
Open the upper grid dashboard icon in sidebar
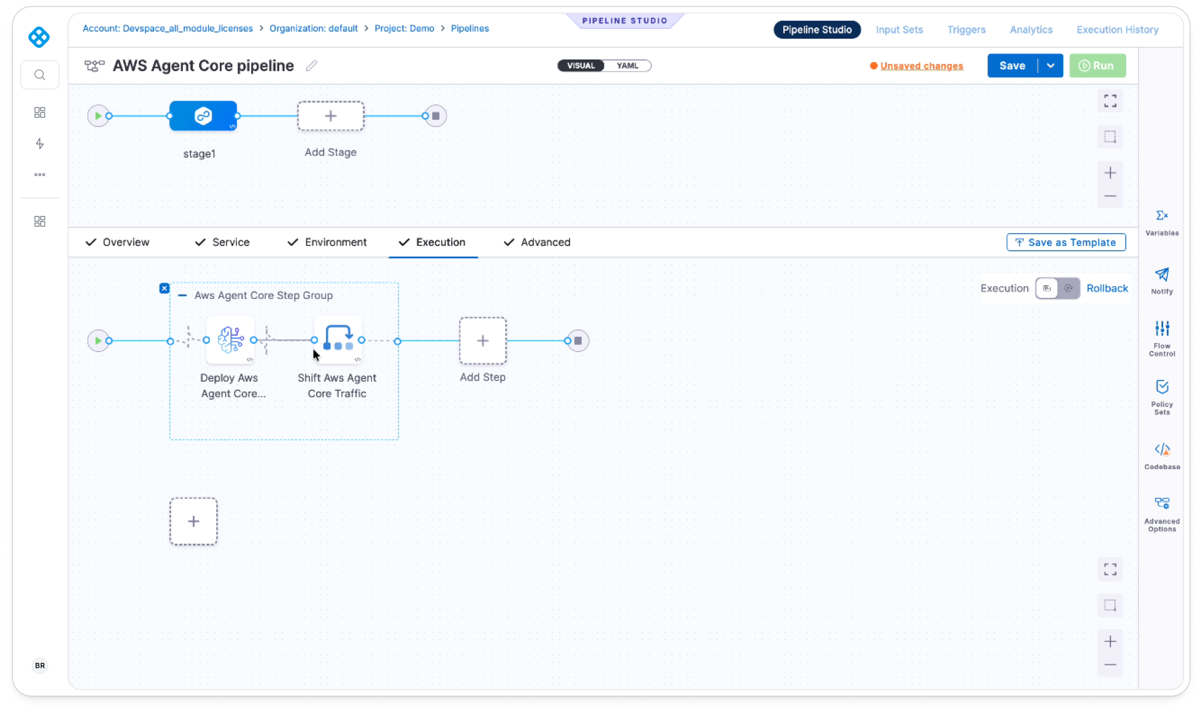pyautogui.click(x=40, y=112)
